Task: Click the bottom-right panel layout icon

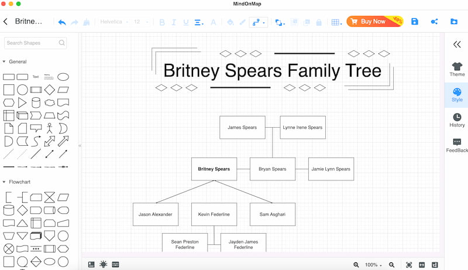Action: pos(435,265)
